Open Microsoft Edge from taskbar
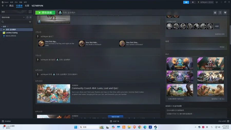The width and height of the screenshot is (231, 130). pos(145,127)
